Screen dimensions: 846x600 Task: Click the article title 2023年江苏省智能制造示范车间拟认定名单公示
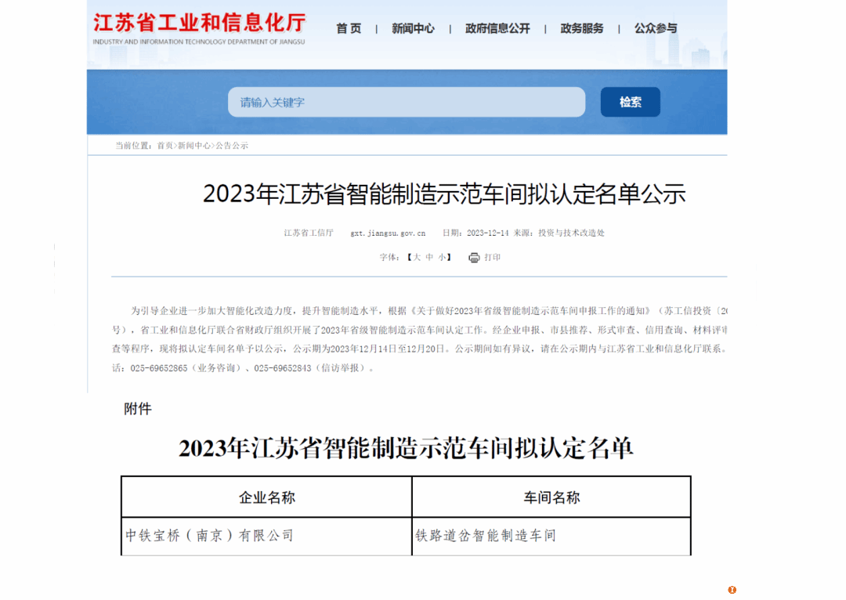pyautogui.click(x=444, y=193)
